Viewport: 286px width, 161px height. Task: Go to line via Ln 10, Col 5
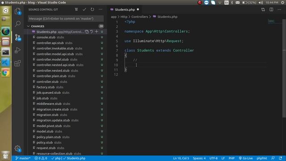181,158
